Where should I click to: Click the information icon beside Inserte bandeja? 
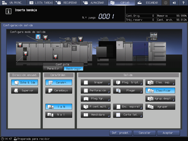pyautogui.click(x=8, y=11)
